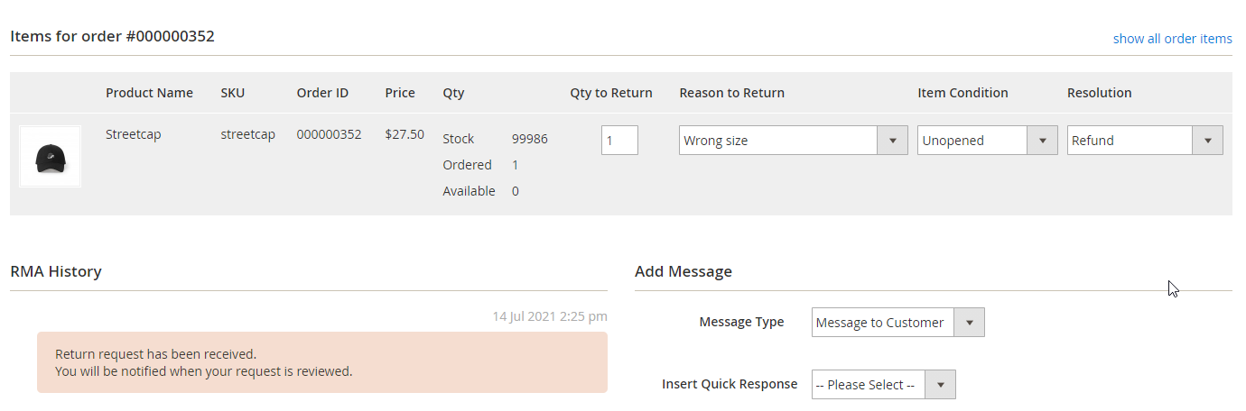Open the Resolution 'Refund' dropdown
Screen dimensions: 1246x411
tap(1145, 140)
